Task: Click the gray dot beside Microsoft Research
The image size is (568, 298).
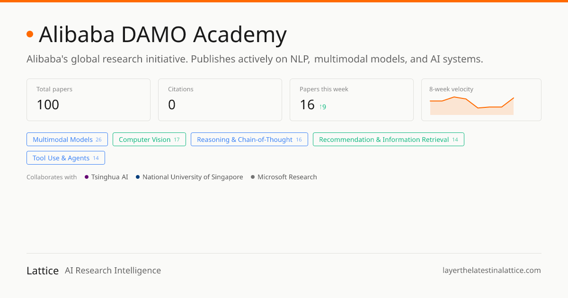Action: point(253,177)
